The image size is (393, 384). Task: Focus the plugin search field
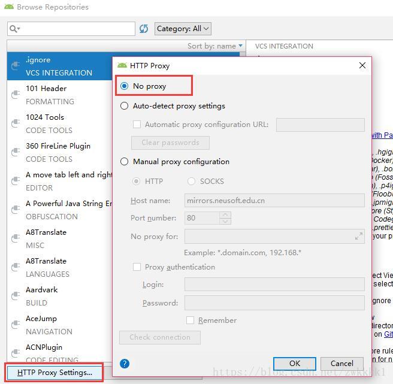(x=71, y=29)
